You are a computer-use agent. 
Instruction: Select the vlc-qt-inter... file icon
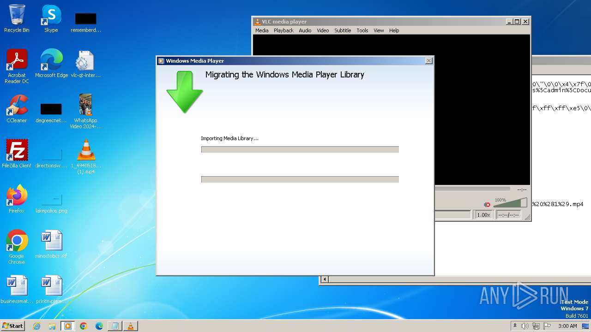(85, 64)
